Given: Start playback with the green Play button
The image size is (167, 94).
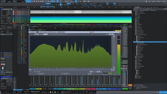Looking at the screenshot, I should pos(53,92).
